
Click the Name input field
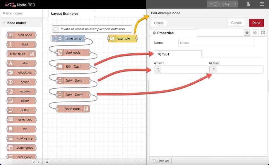point(216,43)
